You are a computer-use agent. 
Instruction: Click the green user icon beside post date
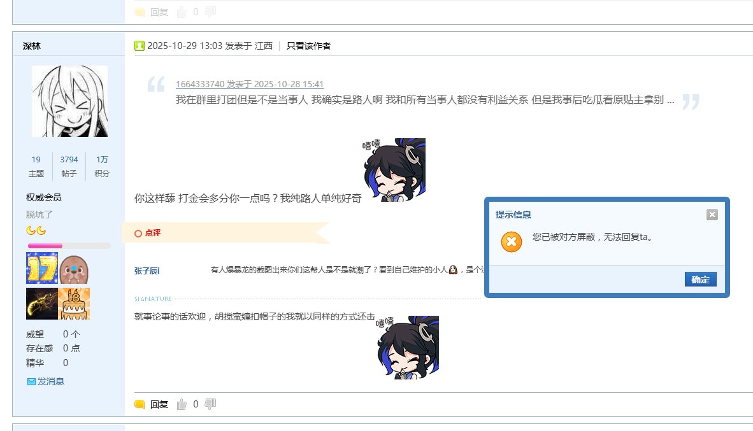point(140,46)
